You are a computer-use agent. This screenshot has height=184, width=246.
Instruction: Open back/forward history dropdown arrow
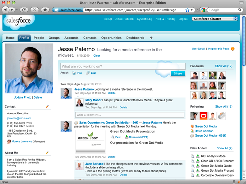(17, 10)
